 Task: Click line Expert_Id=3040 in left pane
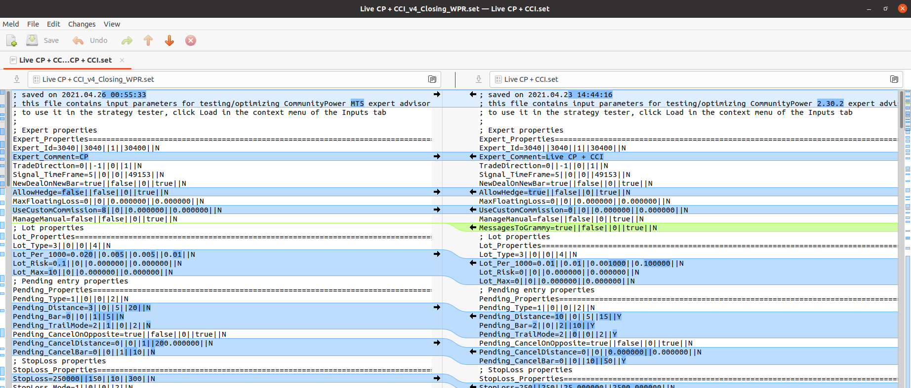tap(86, 148)
